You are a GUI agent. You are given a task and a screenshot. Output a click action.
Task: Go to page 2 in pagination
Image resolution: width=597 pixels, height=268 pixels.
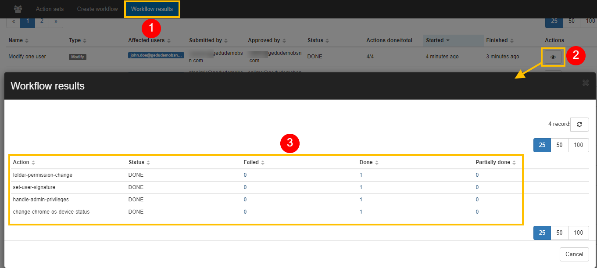42,21
